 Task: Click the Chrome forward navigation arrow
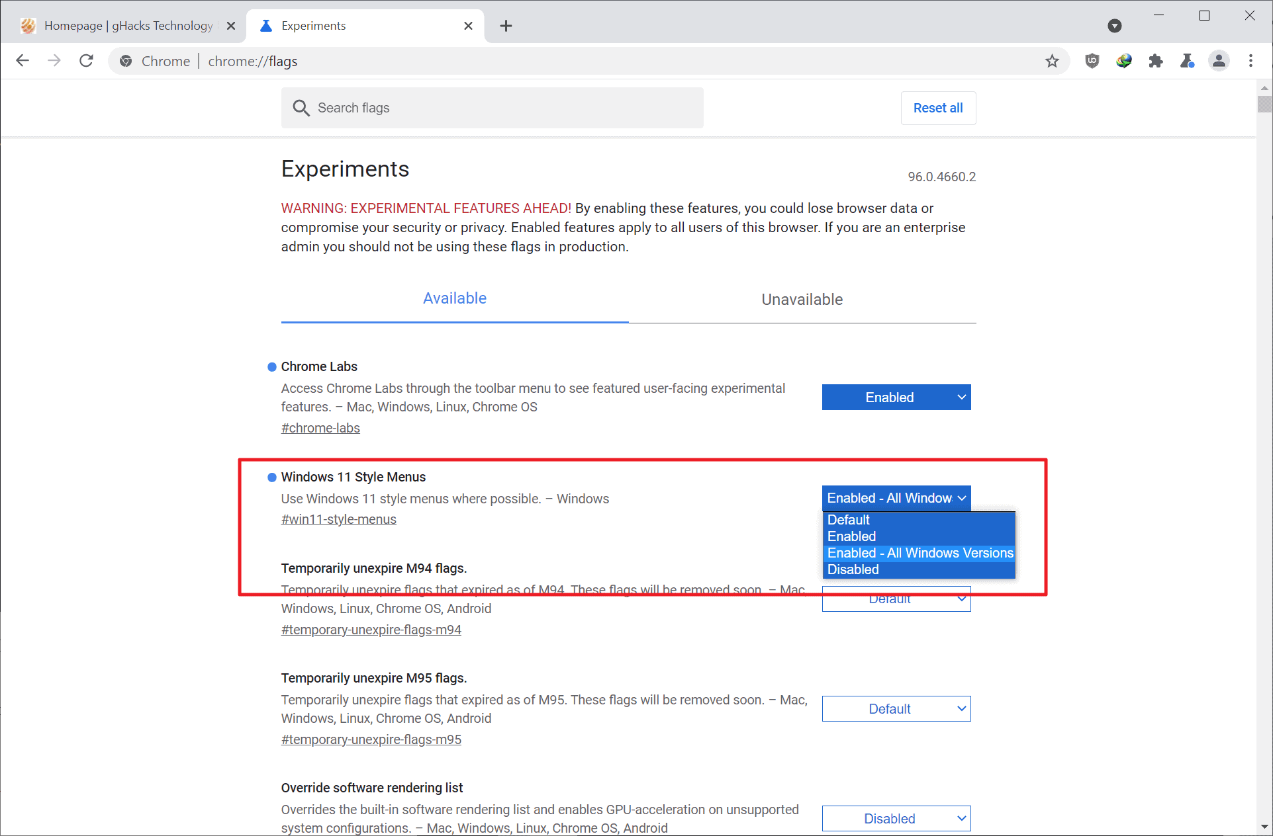coord(53,61)
